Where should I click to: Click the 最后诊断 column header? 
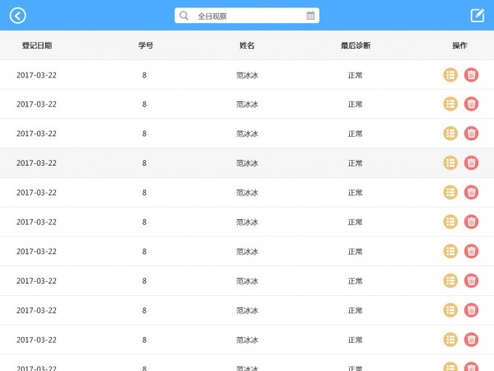(x=356, y=45)
